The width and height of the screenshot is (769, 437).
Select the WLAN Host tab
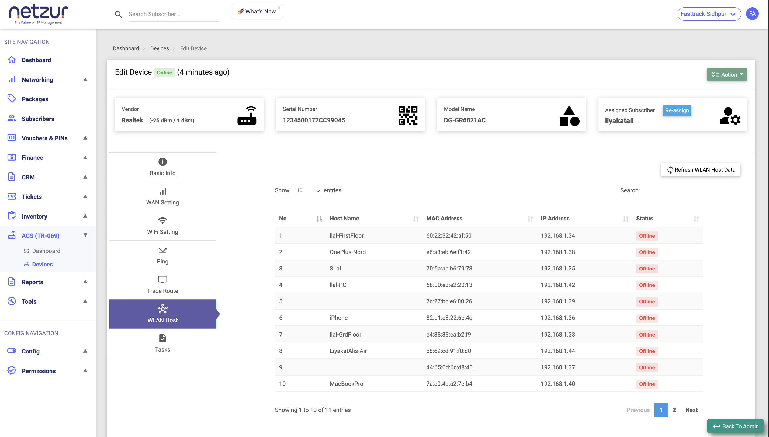[162, 314]
